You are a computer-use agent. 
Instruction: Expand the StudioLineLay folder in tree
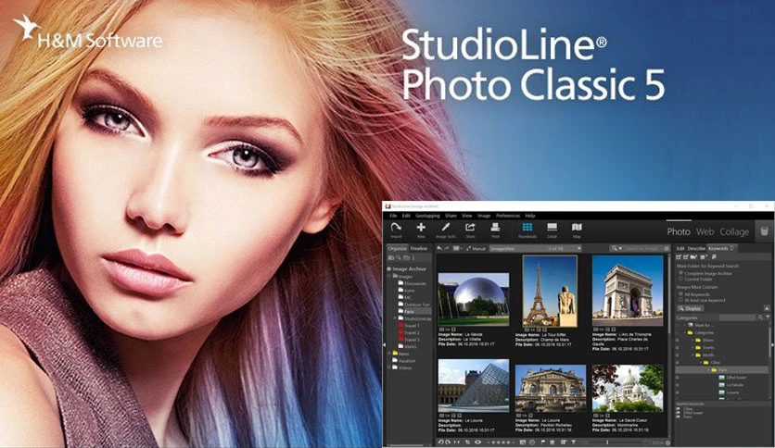click(394, 318)
